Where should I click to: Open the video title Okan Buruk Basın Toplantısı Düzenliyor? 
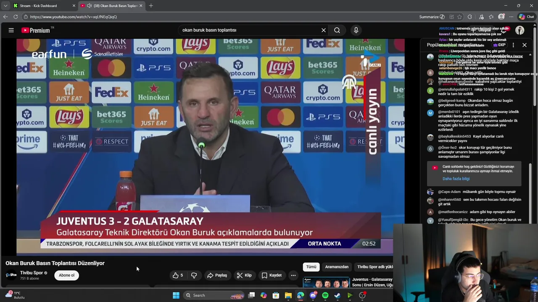point(55,263)
